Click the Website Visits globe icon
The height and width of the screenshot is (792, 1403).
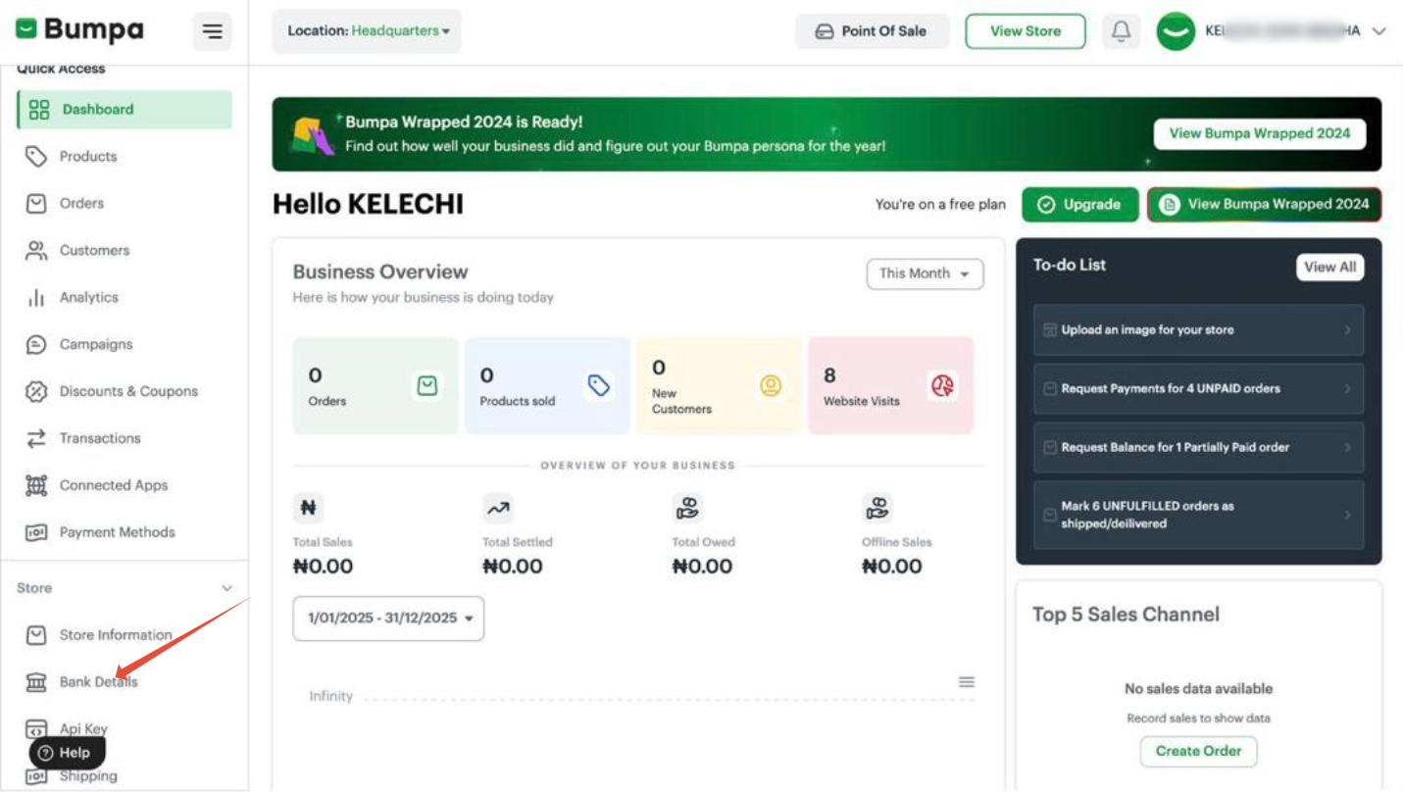coord(942,386)
